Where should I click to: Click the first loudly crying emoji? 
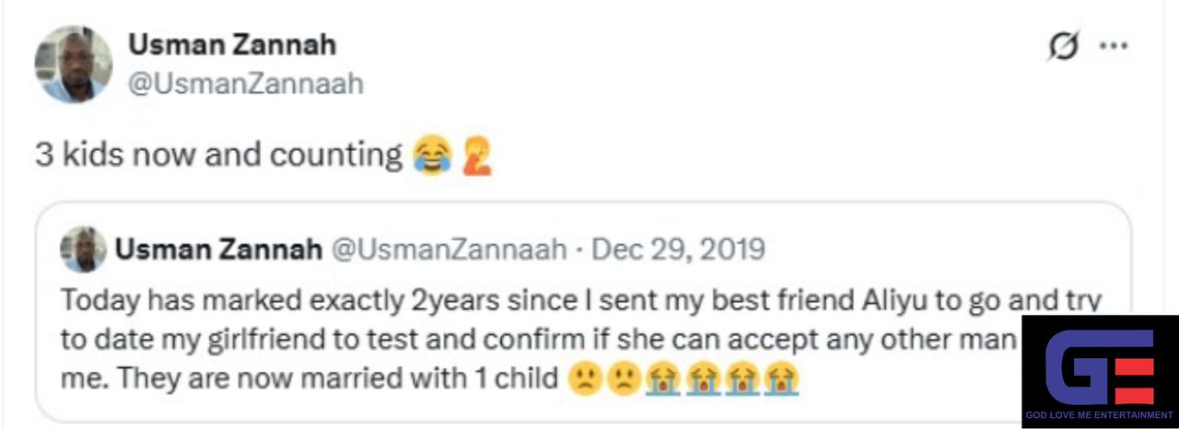click(663, 378)
